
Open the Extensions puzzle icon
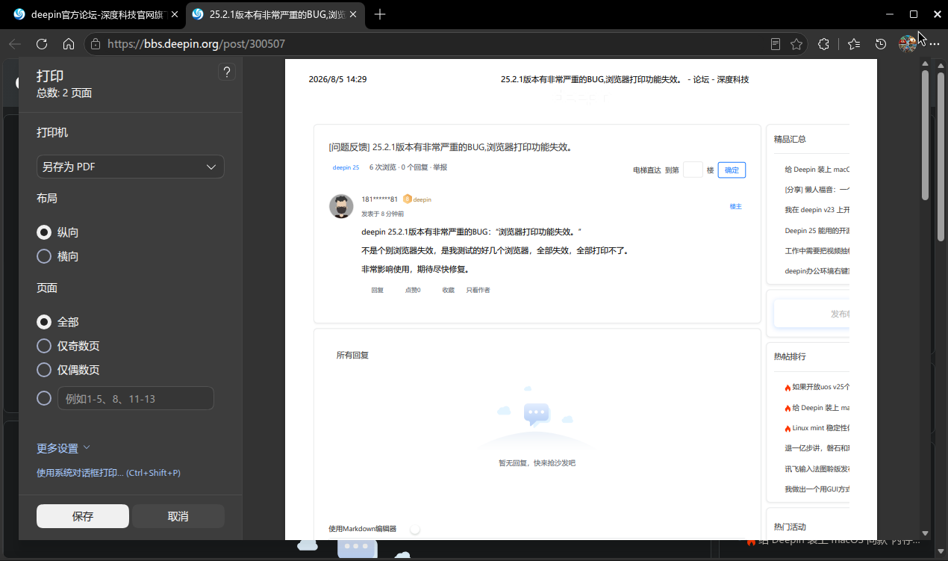823,44
